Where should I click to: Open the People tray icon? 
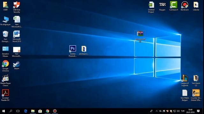151,111
